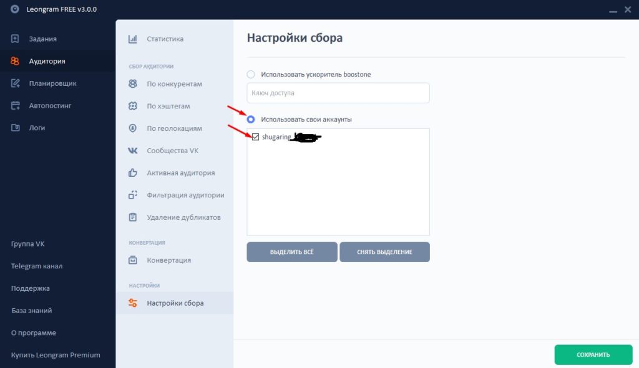This screenshot has width=639, height=368.
Task: Click the ВЫДЕЛИТЬ ВСЁ button
Action: click(x=292, y=252)
